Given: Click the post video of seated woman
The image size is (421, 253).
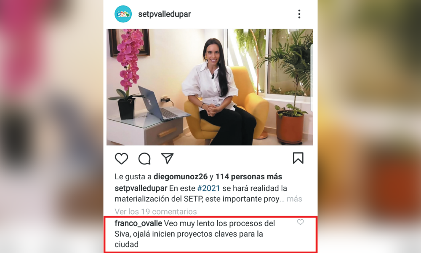Looking at the screenshot, I should [210, 87].
